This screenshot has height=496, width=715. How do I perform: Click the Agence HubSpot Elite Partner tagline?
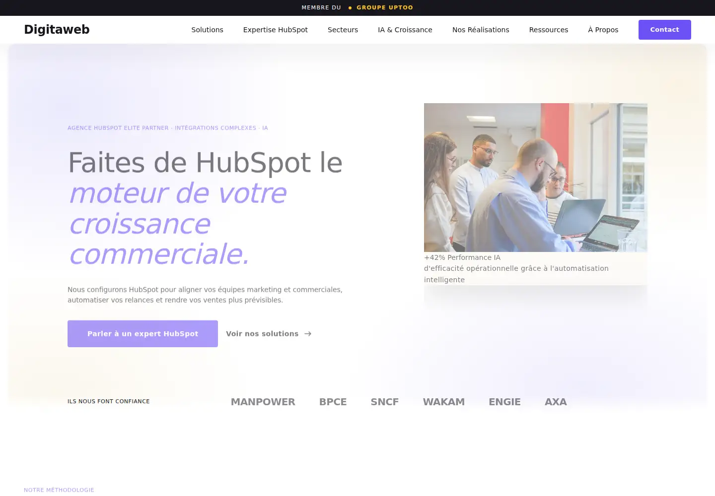tap(168, 128)
